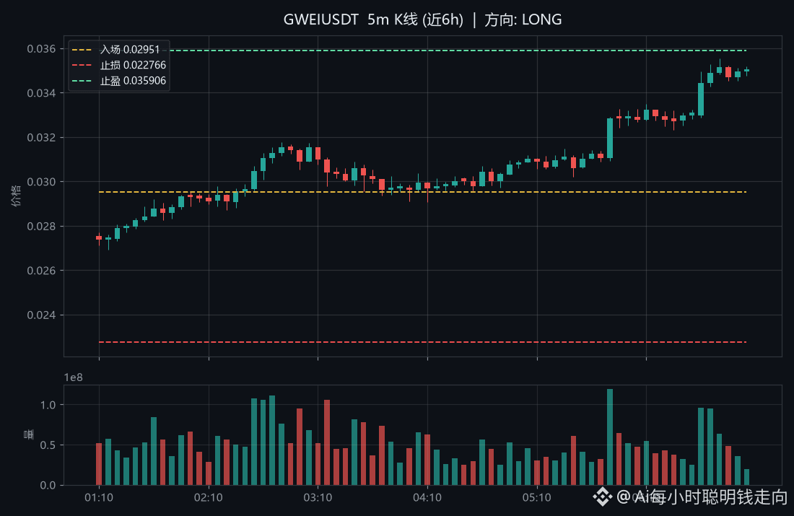Screen dimensions: 794x516
Task: Click the 0.030 price axis label
Action: coord(42,182)
